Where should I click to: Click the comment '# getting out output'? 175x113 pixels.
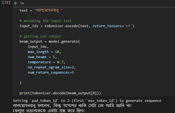[40, 36]
